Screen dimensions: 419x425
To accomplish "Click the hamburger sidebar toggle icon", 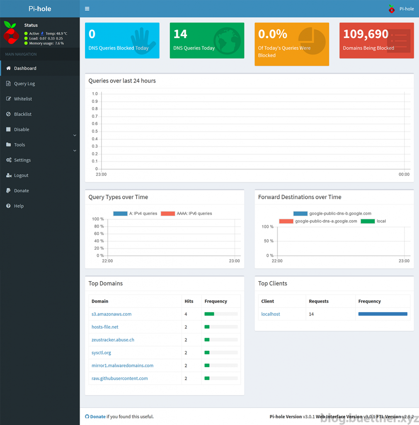I will pyautogui.click(x=87, y=9).
